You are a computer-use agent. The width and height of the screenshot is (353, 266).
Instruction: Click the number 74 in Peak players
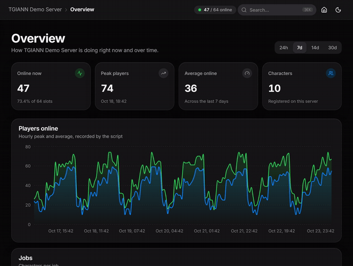(107, 88)
